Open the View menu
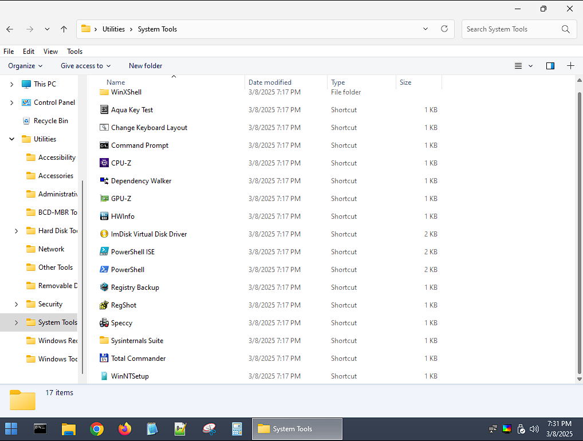 [50, 52]
